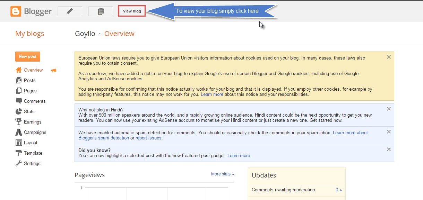The width and height of the screenshot is (423, 200).
Task: Click the report issues link
Action: pos(148,138)
